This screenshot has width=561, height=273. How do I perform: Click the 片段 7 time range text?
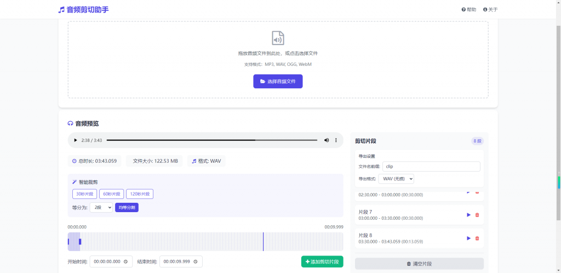391,218
